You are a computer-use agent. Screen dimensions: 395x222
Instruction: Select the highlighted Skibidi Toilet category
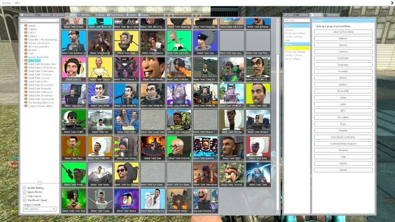[x=35, y=60]
